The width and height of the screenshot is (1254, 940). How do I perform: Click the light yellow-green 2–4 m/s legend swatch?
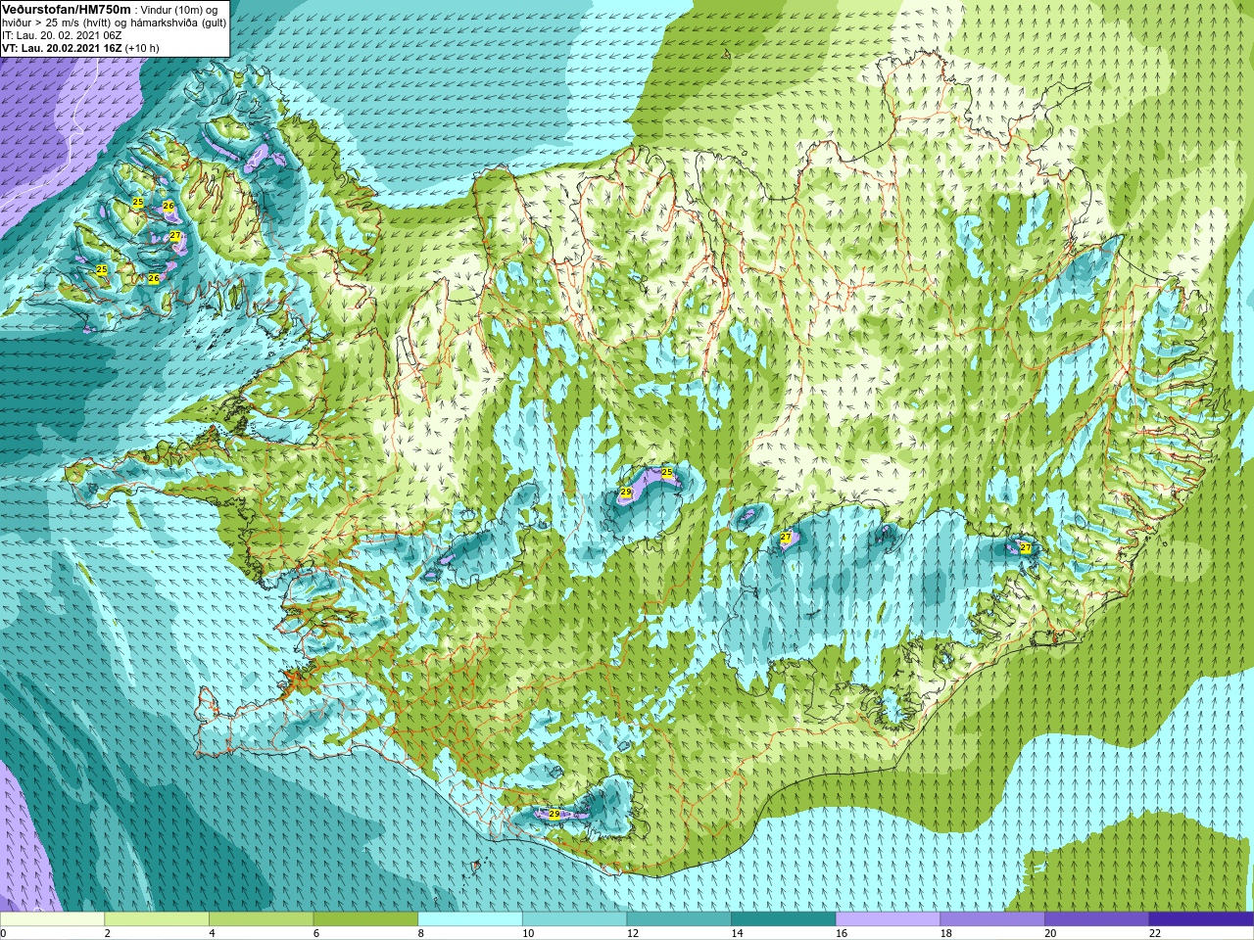point(157,919)
